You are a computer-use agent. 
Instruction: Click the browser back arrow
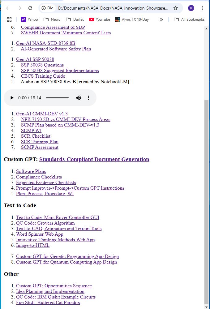pos(8,8)
